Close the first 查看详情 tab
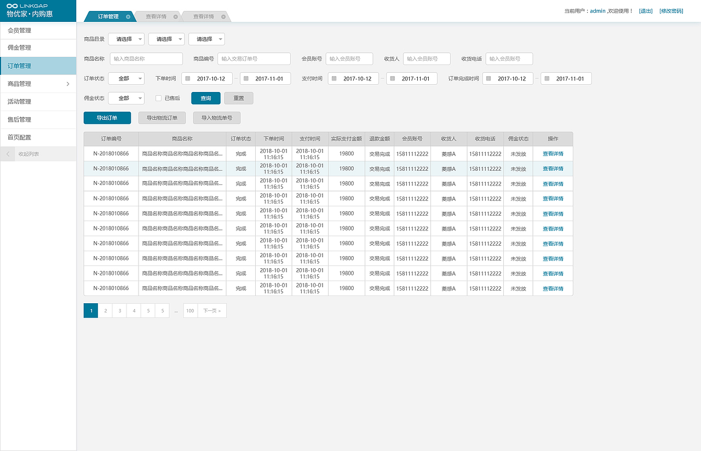Screen dimensions: 701x451 (x=175, y=17)
